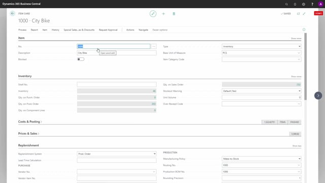Screen dimensions: 325x183
Task: Click the Vendor Item No. field
Action: (116, 178)
